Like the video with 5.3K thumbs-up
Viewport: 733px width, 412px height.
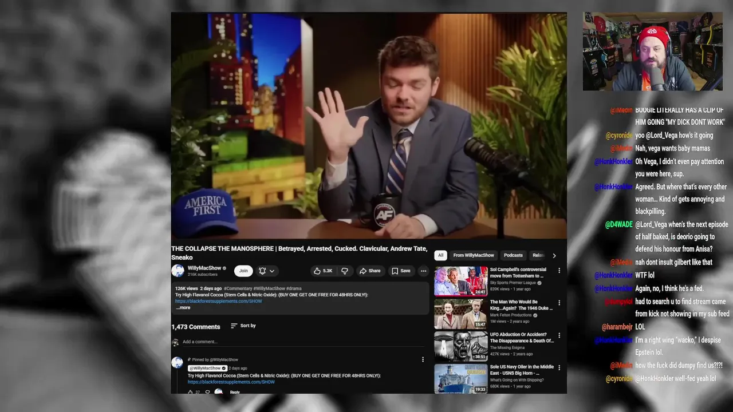323,271
